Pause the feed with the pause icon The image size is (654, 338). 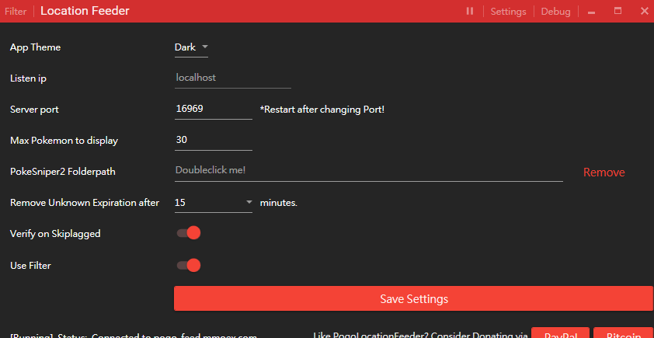pyautogui.click(x=470, y=12)
